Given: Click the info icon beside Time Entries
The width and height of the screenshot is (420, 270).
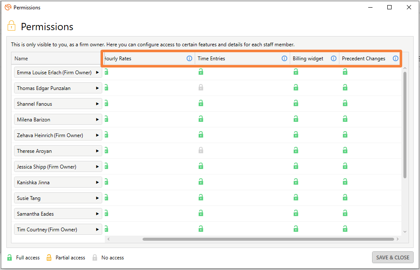Looking at the screenshot, I should point(284,59).
